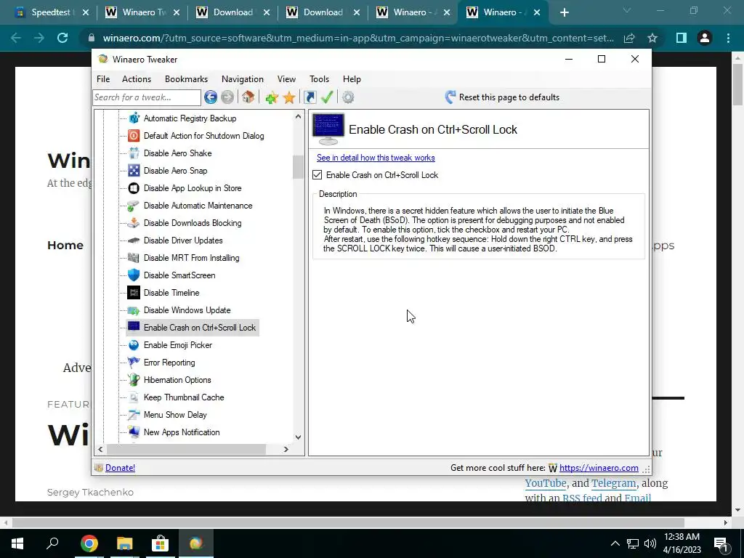The image size is (744, 558).
Task: Open Microsoft Store from the taskbar
Action: pyautogui.click(x=160, y=543)
